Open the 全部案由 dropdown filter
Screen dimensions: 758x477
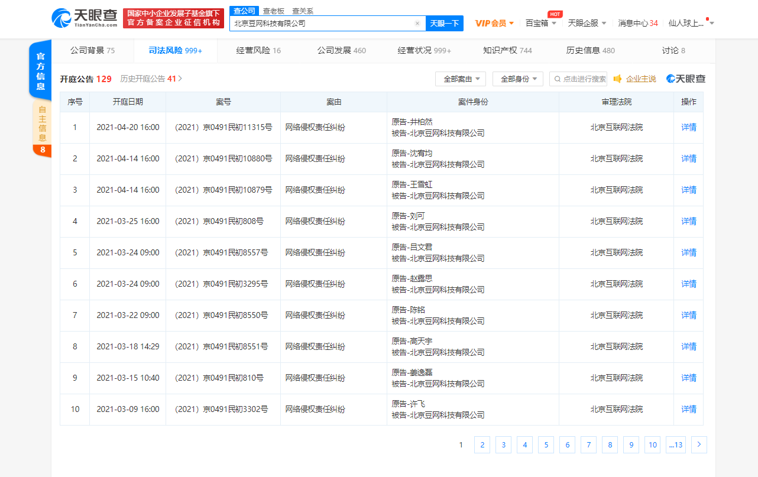click(461, 79)
